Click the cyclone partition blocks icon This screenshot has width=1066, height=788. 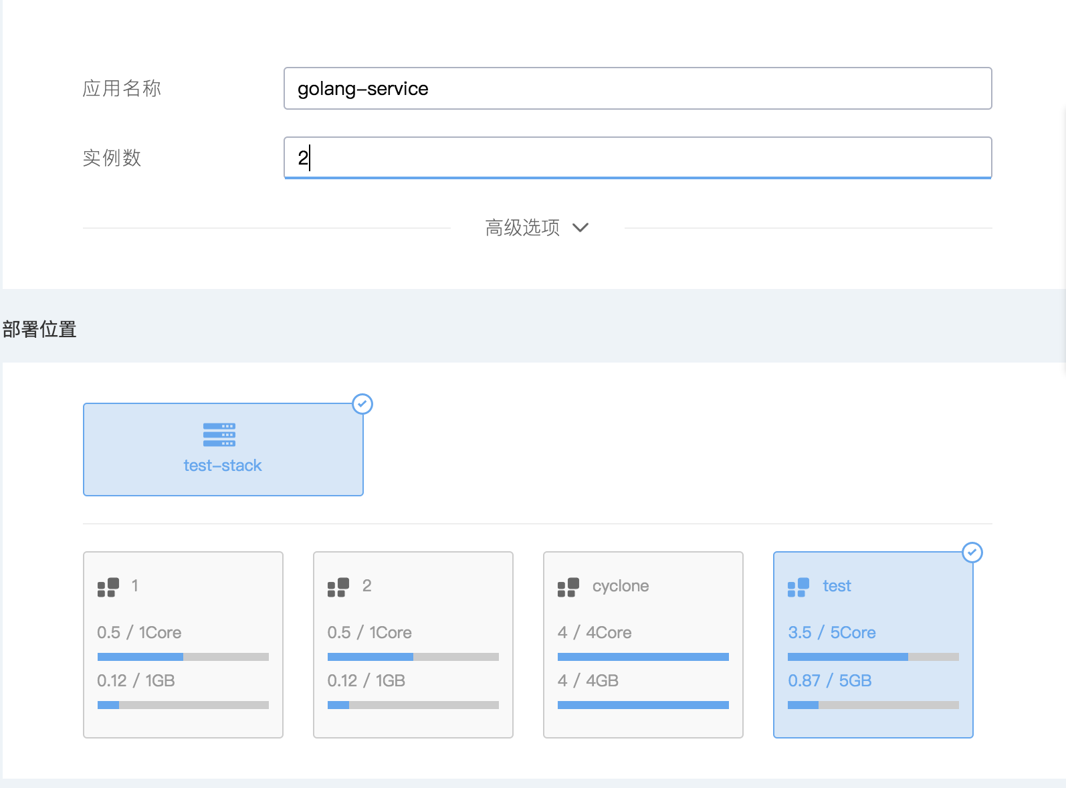[x=568, y=587]
